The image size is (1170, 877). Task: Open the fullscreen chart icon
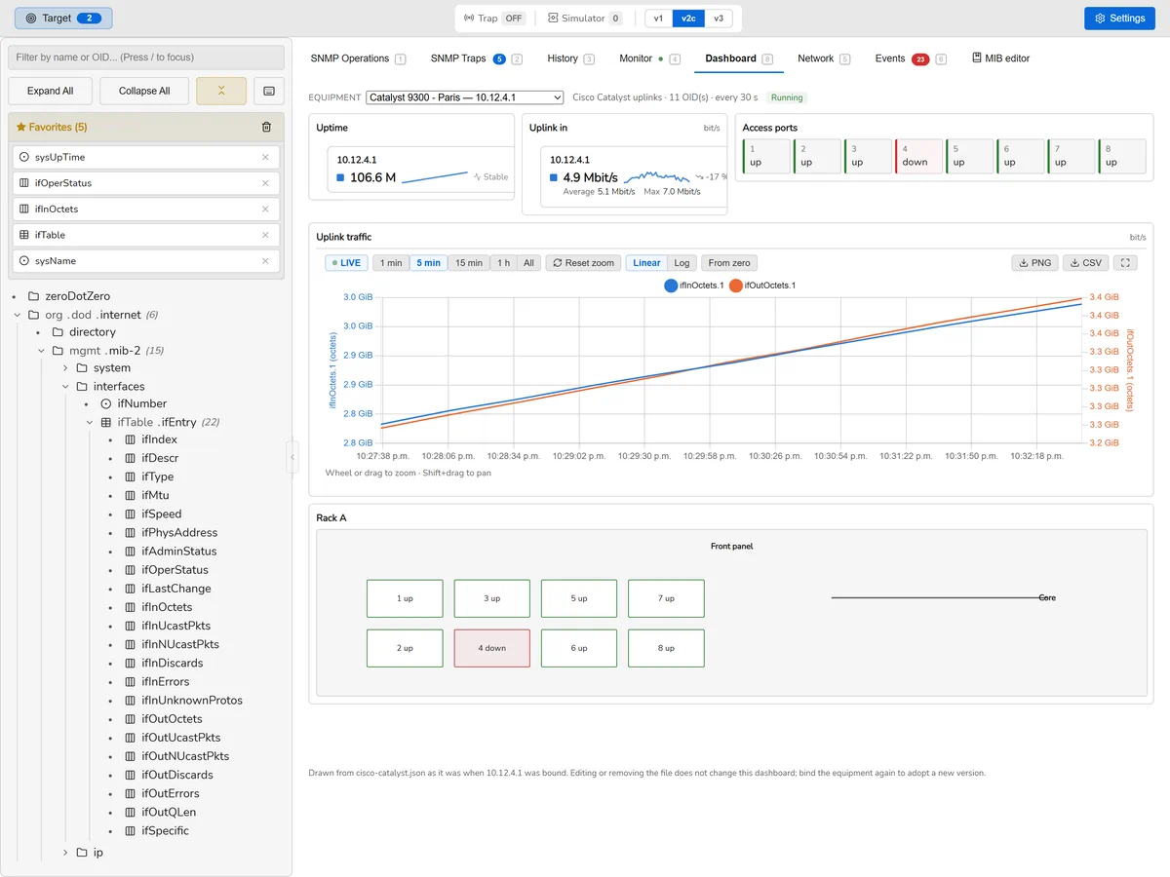click(x=1126, y=263)
